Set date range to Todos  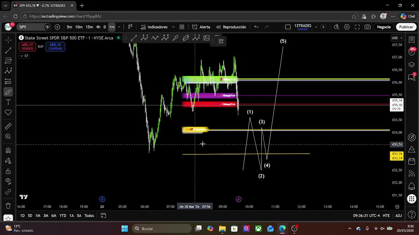click(89, 216)
